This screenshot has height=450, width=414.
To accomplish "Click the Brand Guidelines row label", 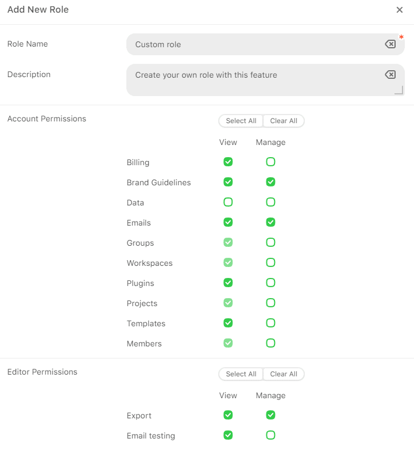I will click(x=158, y=182).
